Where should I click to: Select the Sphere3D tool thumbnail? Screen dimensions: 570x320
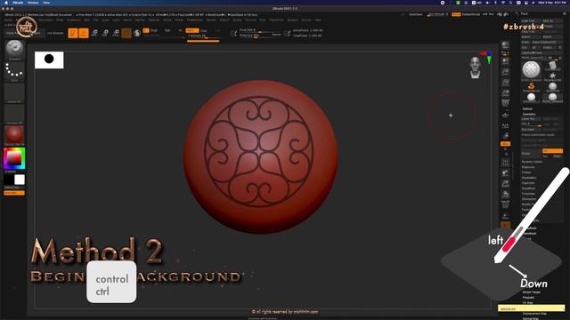[x=552, y=87]
